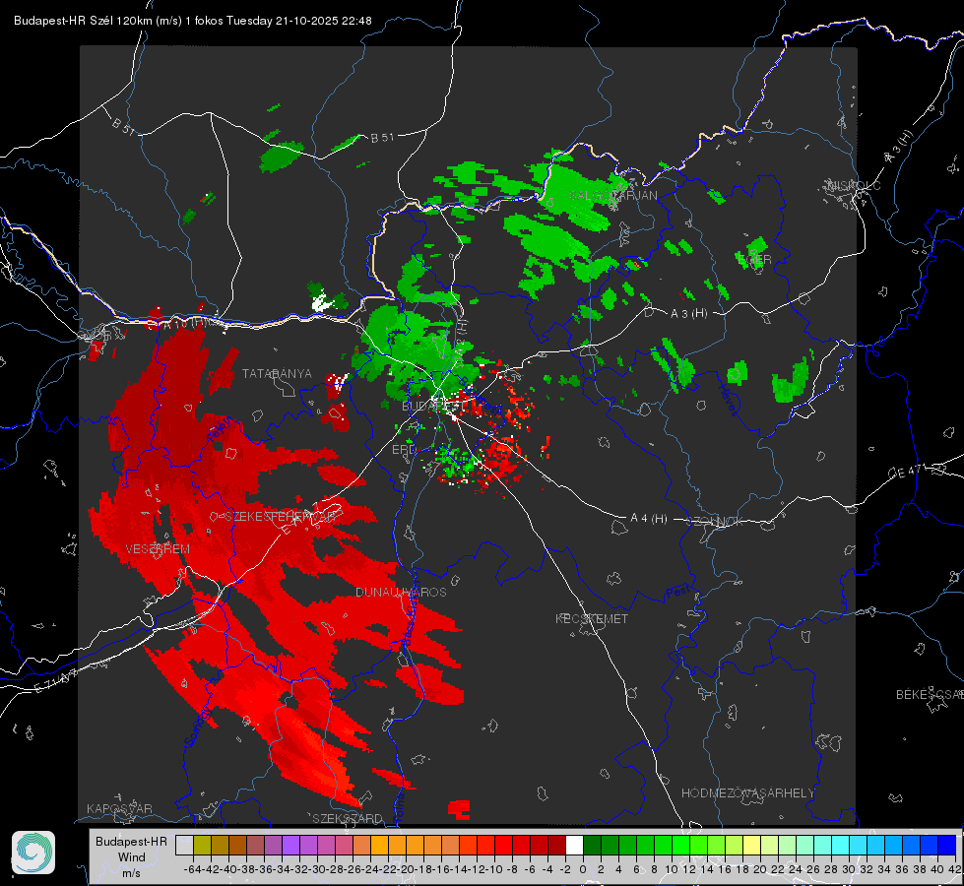The height and width of the screenshot is (886, 964).
Task: Click the 'A 3 (H)' road label below Eger
Action: click(x=688, y=314)
